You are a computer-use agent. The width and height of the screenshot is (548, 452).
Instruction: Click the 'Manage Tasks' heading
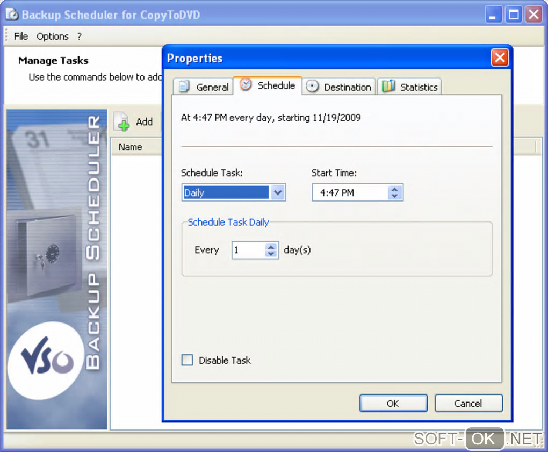pos(54,61)
